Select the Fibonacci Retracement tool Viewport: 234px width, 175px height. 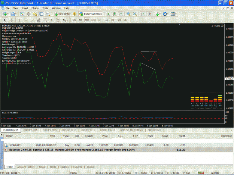[45, 20]
